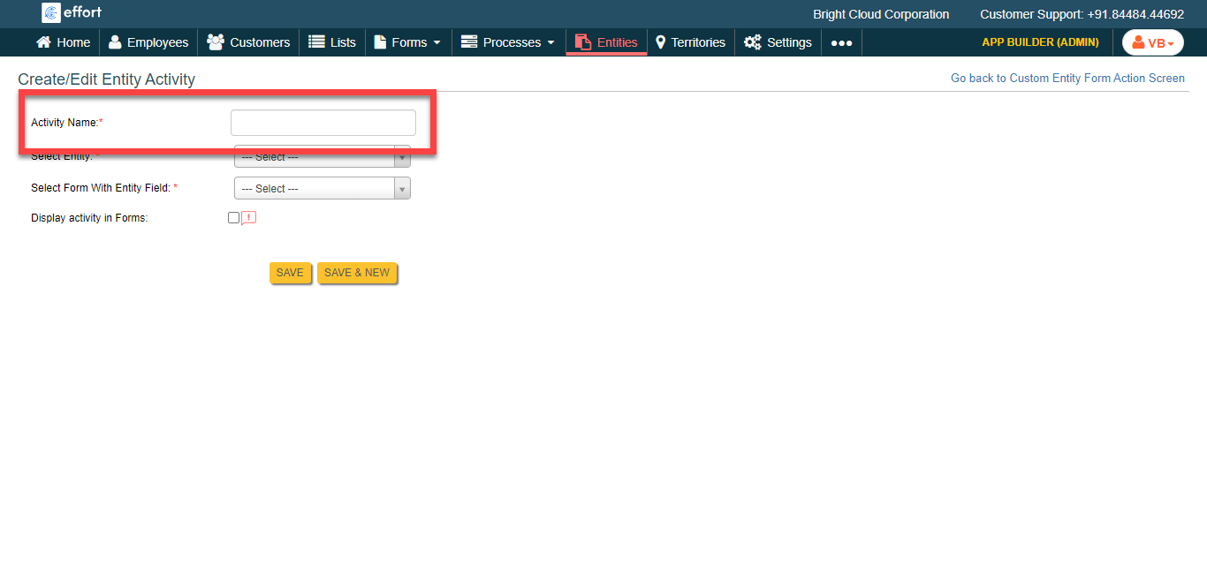Image resolution: width=1207 pixels, height=580 pixels.
Task: Open the Select Entity dropdown
Action: coord(322,156)
